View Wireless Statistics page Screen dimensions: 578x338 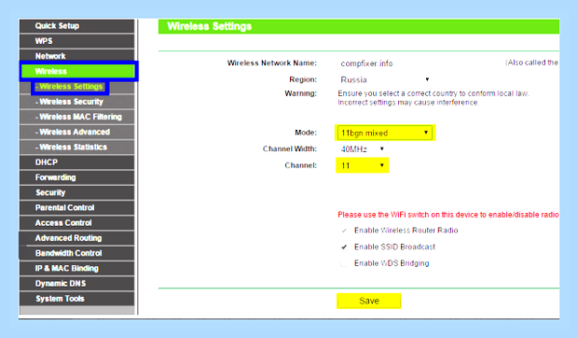pos(77,147)
